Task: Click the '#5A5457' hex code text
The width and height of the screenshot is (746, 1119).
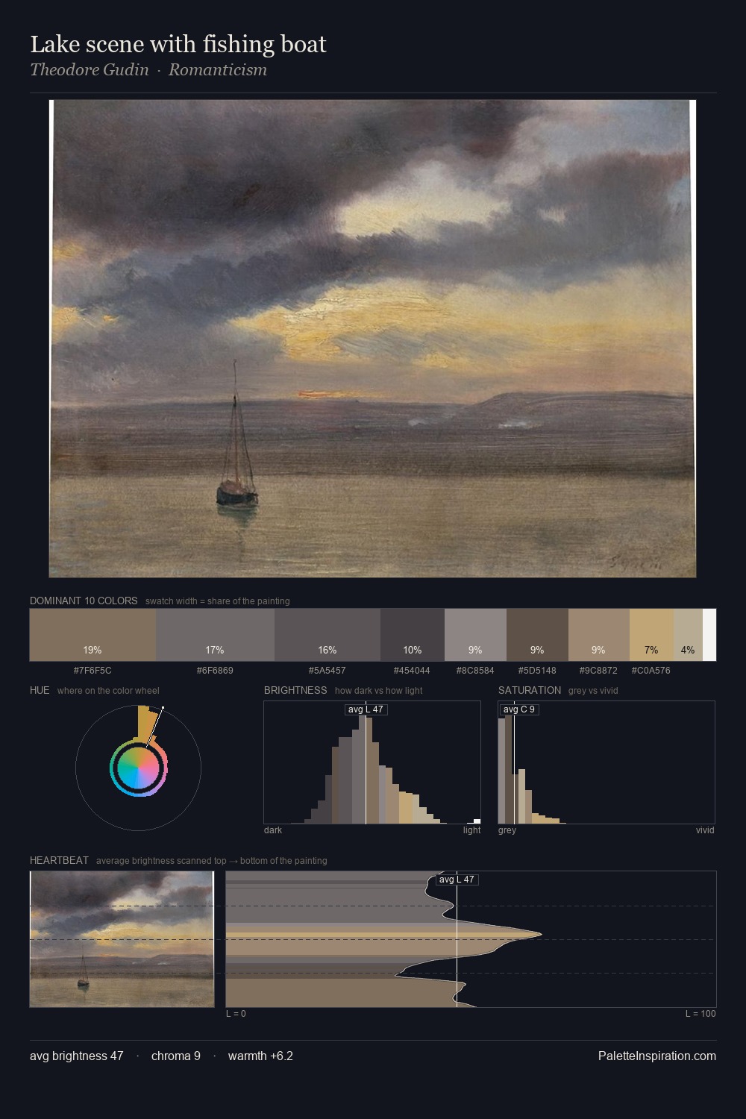Action: tap(327, 671)
